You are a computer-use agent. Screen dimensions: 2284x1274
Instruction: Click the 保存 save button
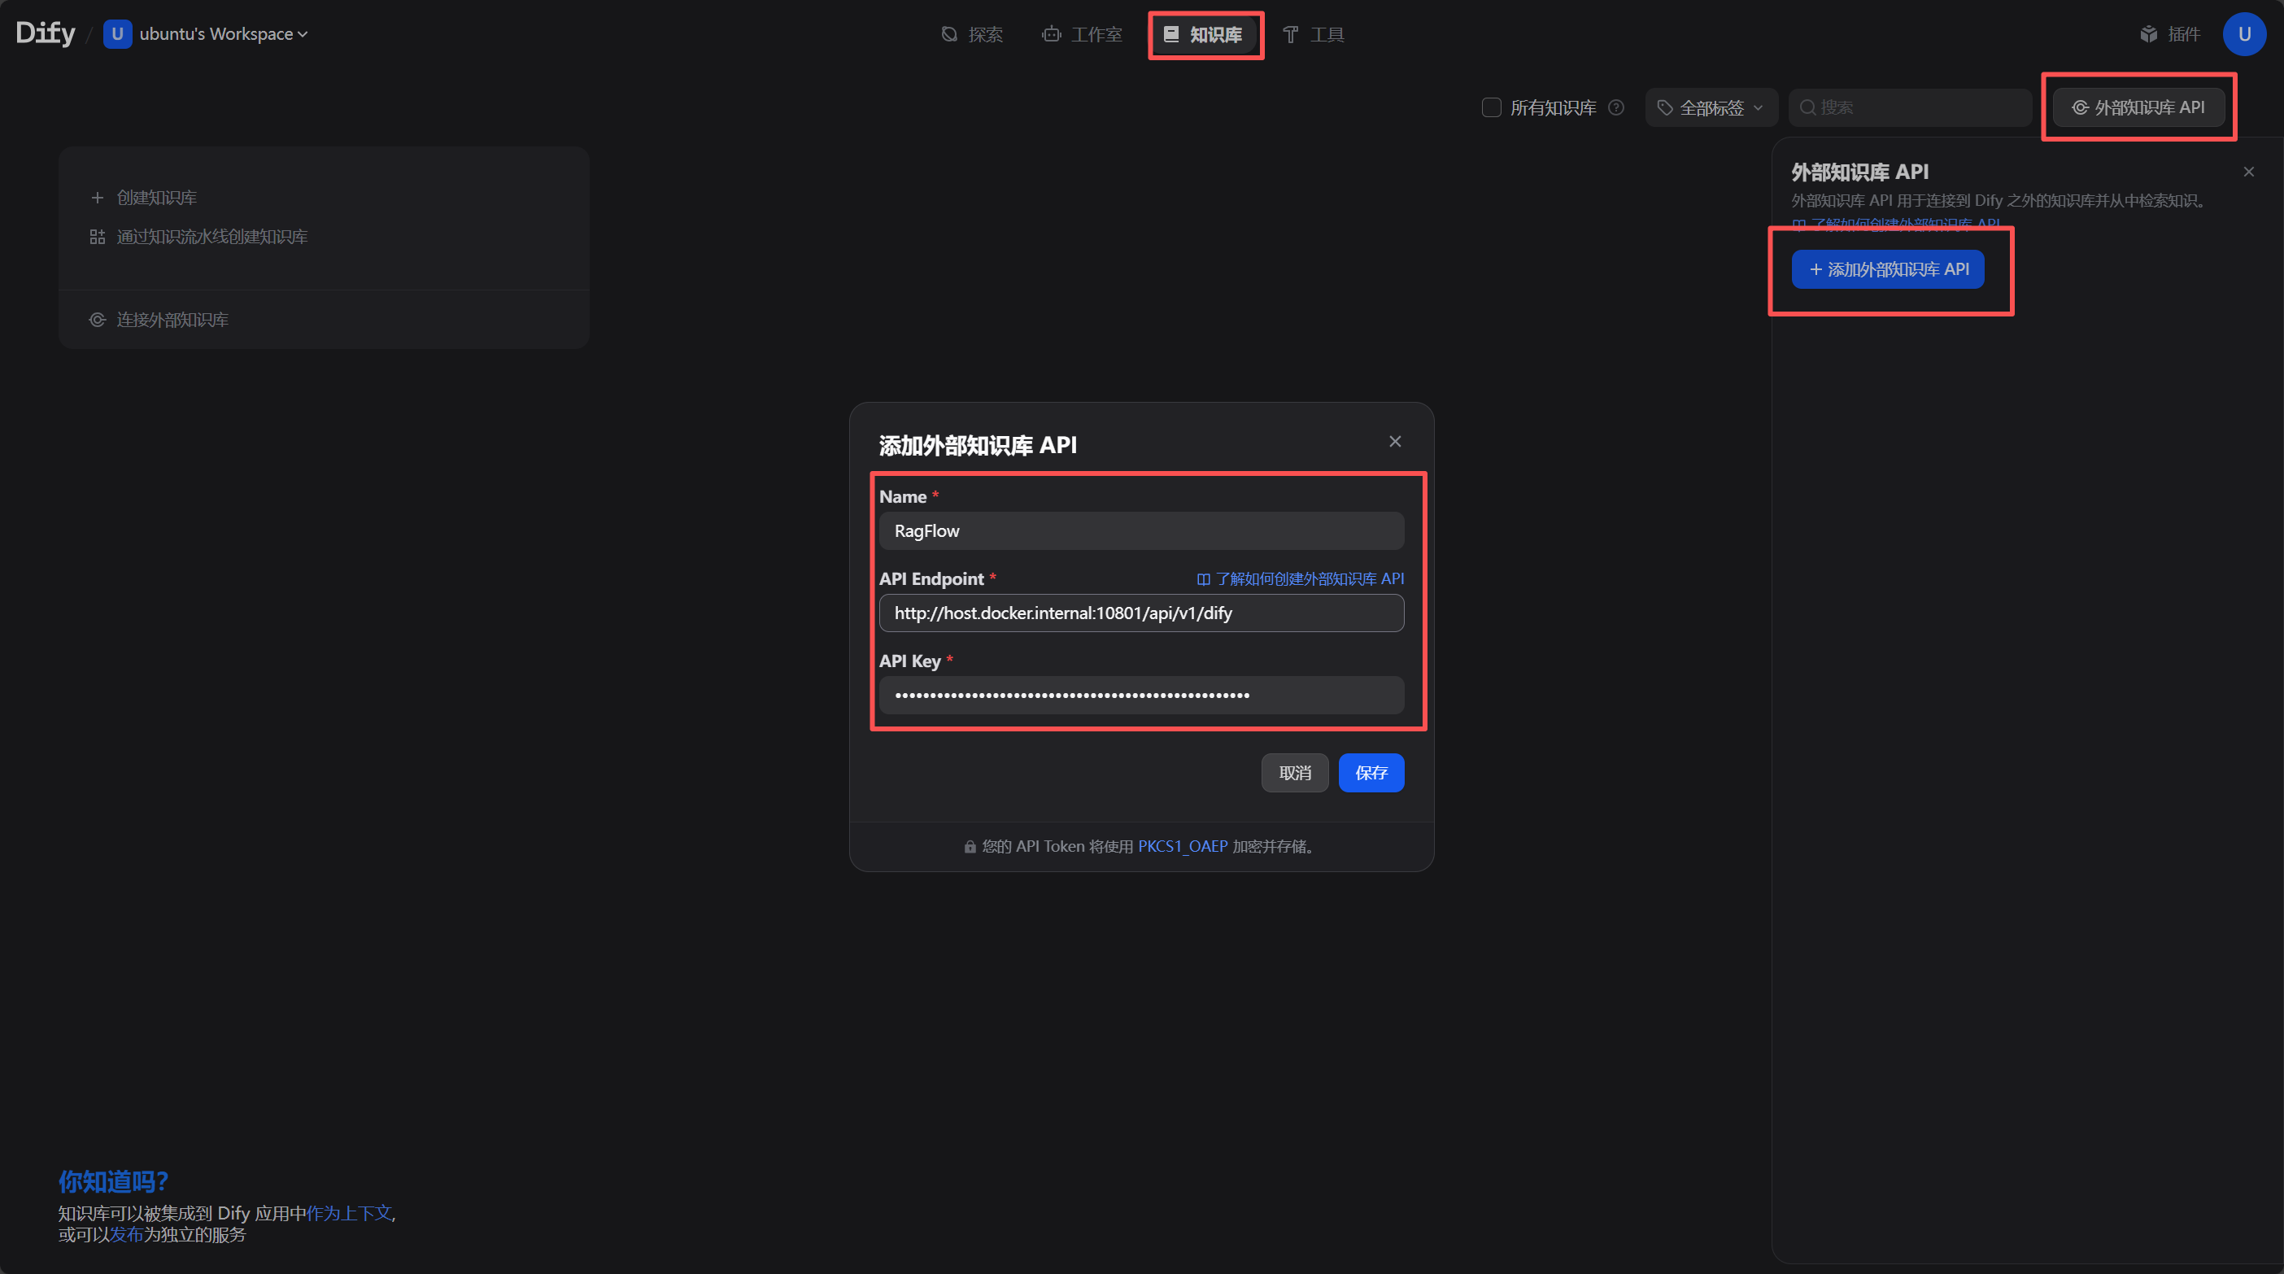[1371, 773]
